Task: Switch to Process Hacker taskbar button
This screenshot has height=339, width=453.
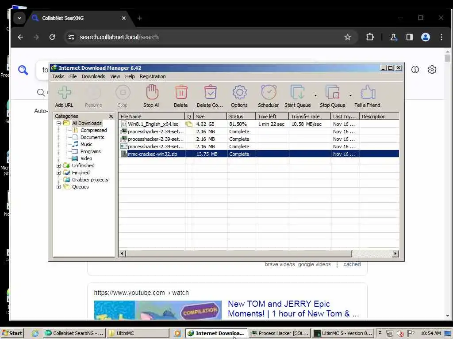Action: click(280, 333)
